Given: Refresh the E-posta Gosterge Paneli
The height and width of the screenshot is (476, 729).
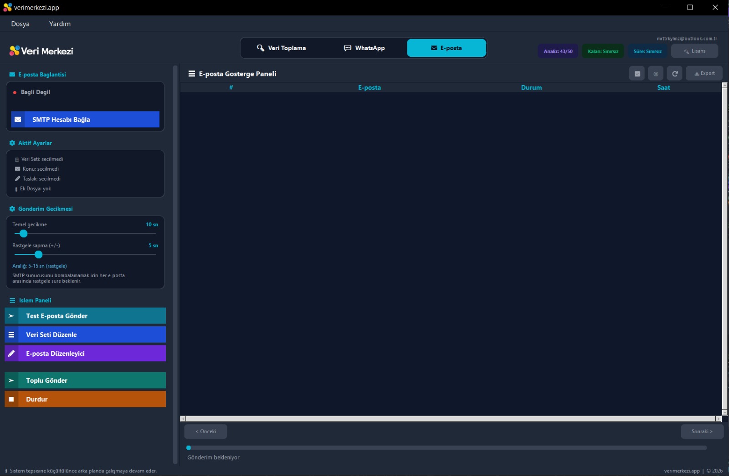Looking at the screenshot, I should pyautogui.click(x=675, y=73).
